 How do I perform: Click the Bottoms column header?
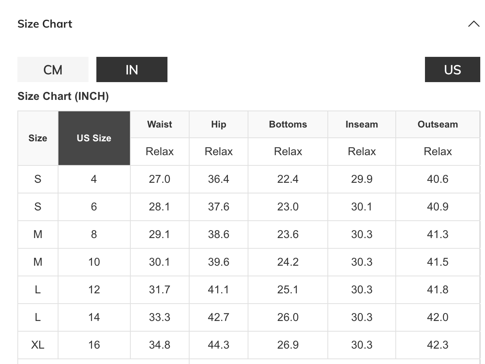288,124
